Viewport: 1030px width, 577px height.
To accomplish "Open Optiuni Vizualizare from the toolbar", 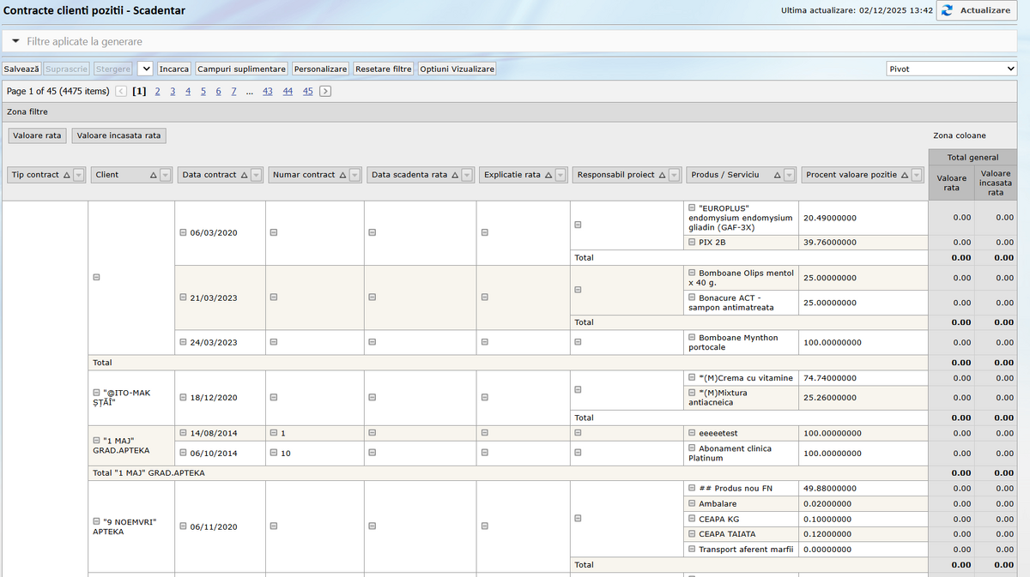I will [457, 69].
